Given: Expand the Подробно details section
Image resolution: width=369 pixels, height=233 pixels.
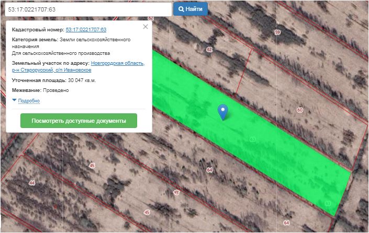Looking at the screenshot, I should click(x=29, y=100).
